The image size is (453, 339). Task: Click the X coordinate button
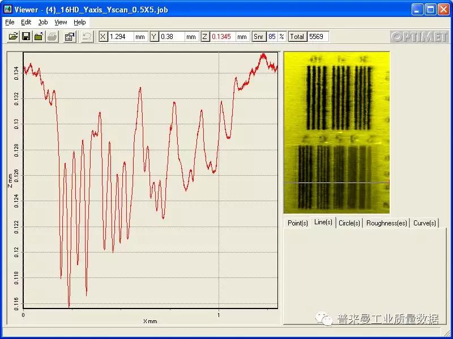tap(103, 37)
